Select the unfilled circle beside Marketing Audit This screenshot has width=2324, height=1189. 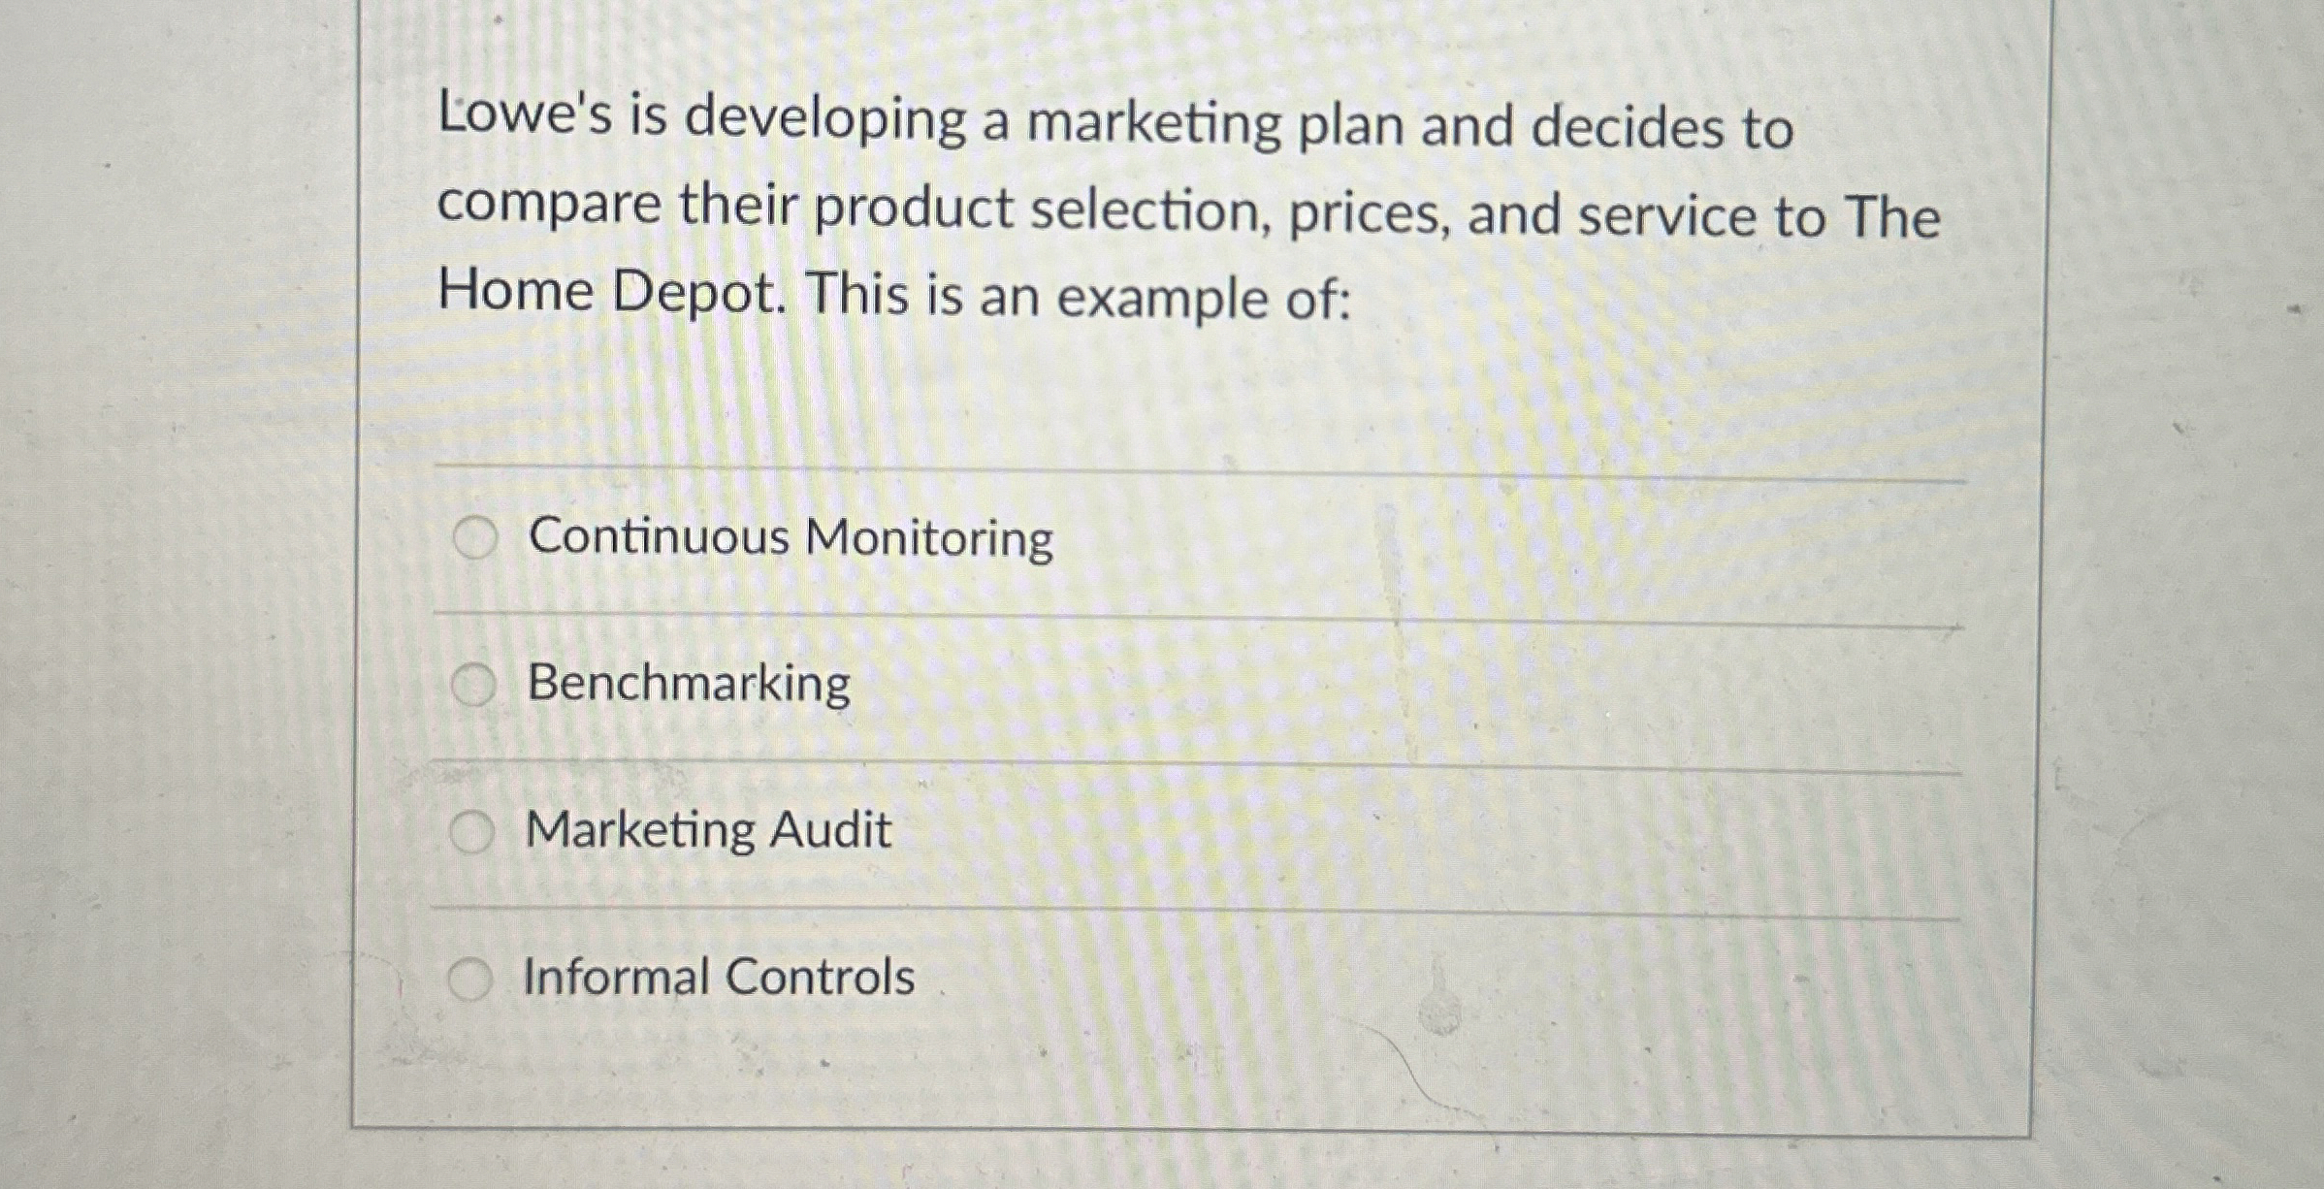(472, 829)
